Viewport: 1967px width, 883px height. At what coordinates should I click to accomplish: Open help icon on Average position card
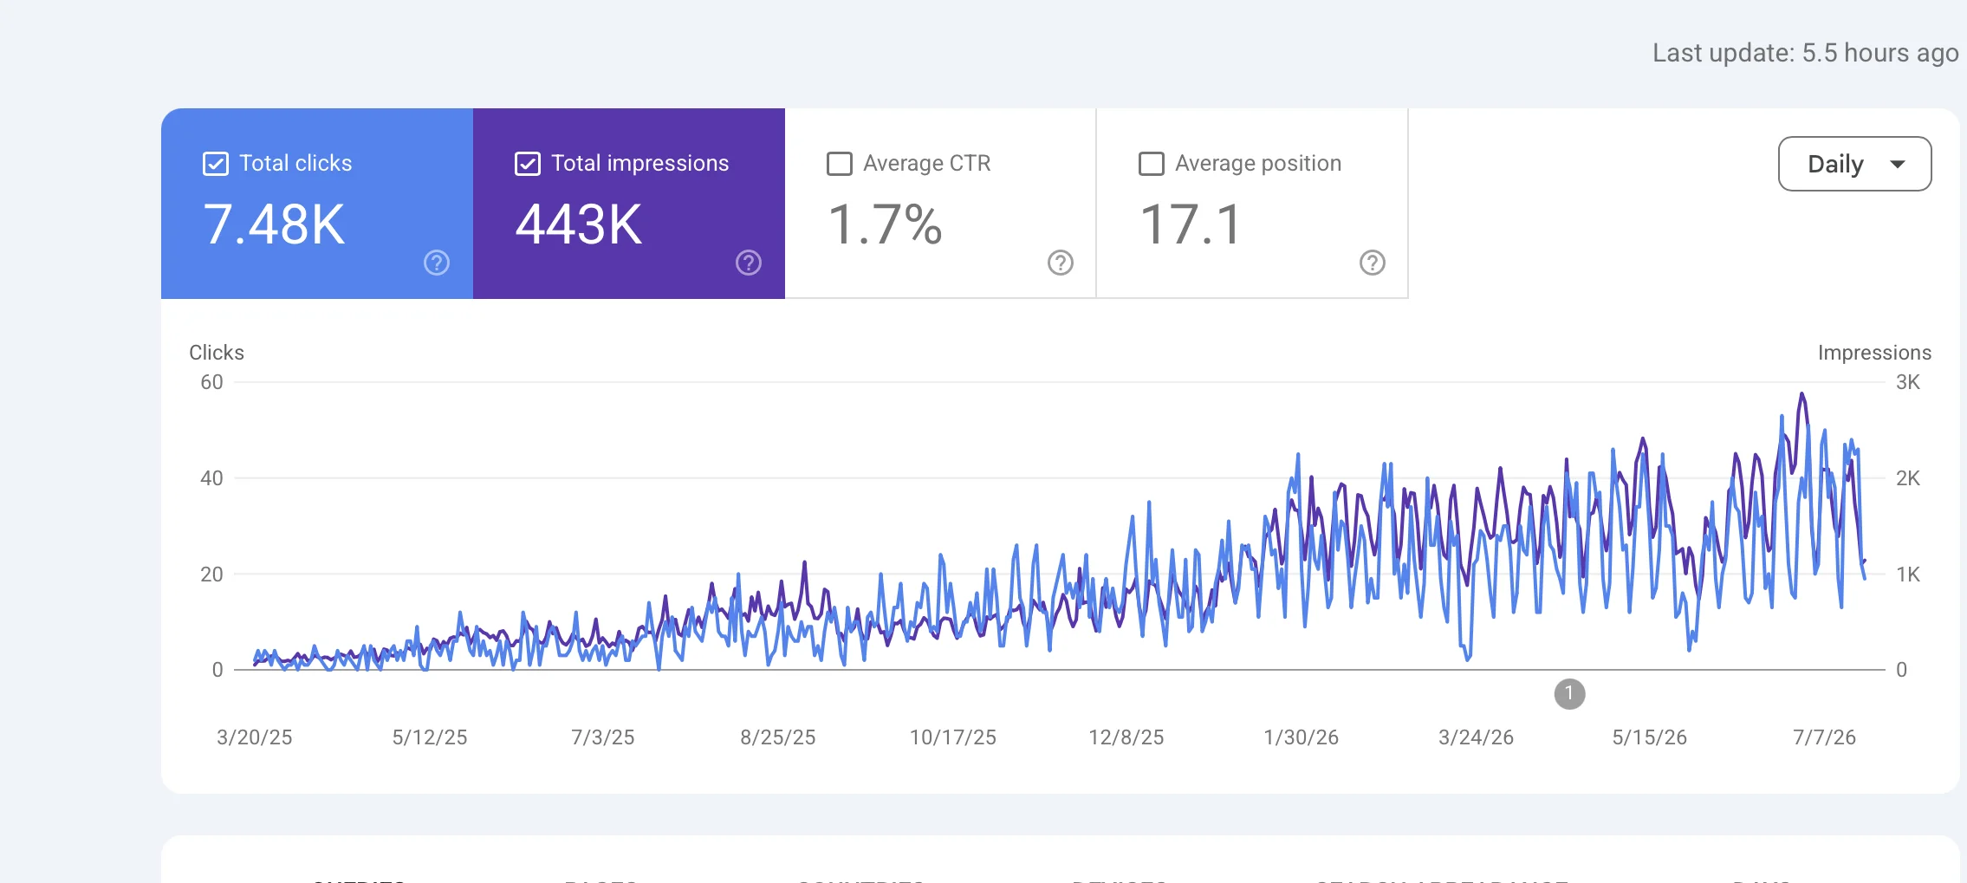click(1373, 263)
